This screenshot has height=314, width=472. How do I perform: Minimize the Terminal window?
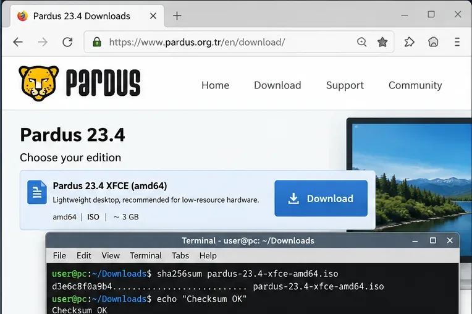415,241
